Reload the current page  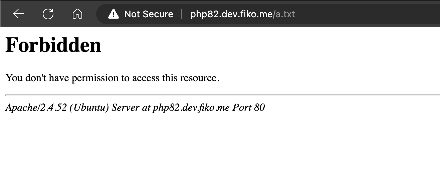(48, 14)
